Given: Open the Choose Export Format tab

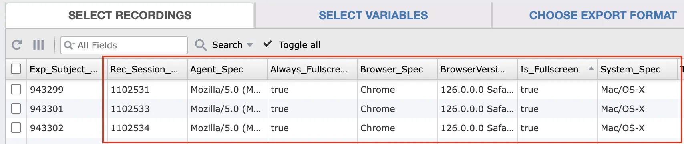Looking at the screenshot, I should click(603, 15).
